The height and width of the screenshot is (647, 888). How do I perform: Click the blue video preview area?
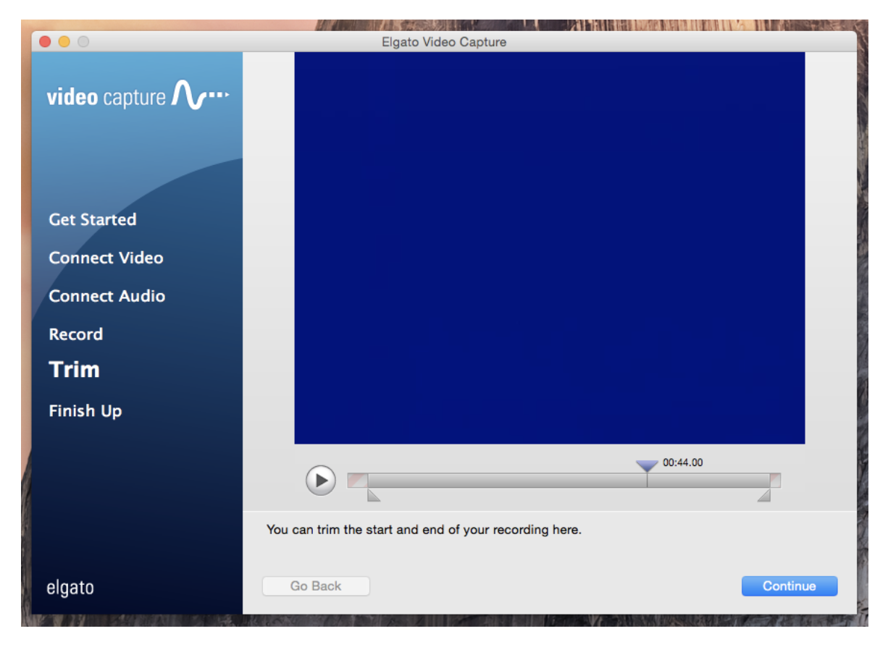pos(550,248)
